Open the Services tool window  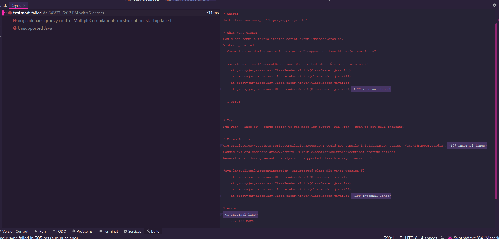pos(132,231)
